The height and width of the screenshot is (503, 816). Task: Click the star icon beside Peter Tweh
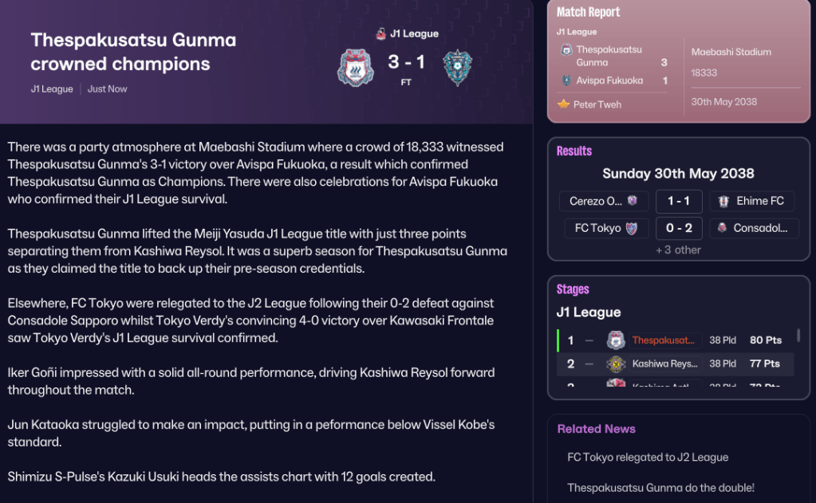563,104
